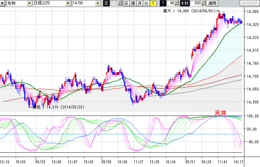This screenshot has width=260, height=167.
Task: Toggle the yellow T tick button
Action: tap(153, 3)
